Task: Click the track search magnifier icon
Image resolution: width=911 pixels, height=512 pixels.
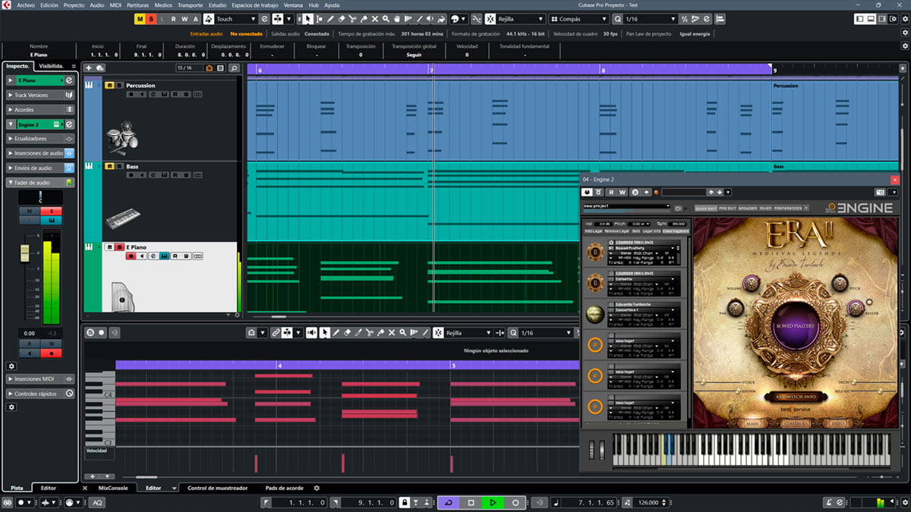Action: (x=234, y=68)
